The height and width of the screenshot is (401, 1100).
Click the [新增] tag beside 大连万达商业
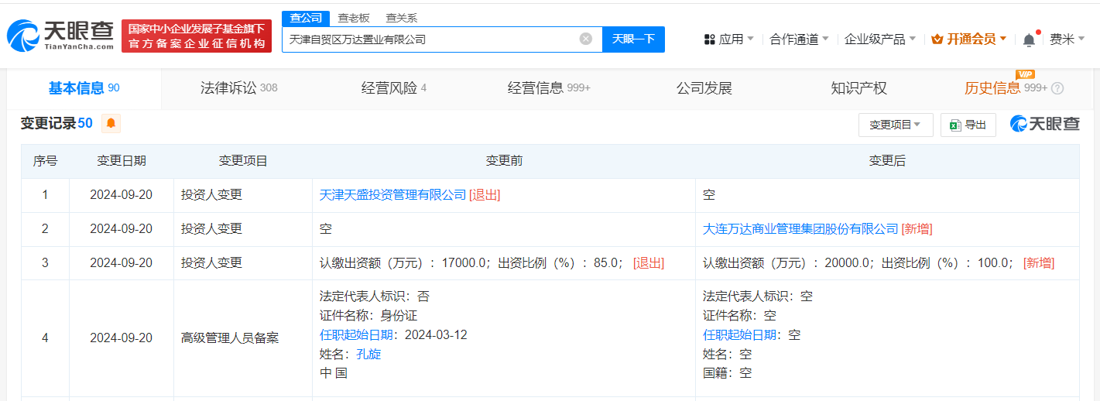pyautogui.click(x=917, y=229)
